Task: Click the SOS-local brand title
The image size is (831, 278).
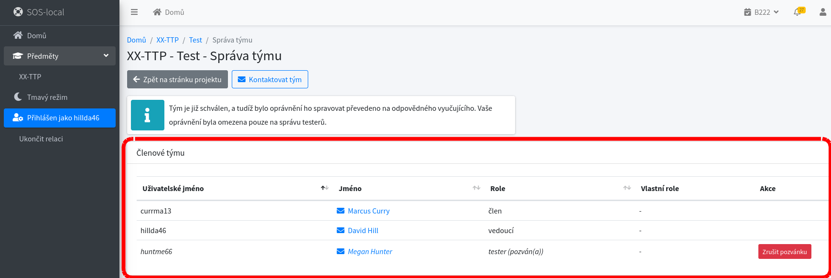Action: 45,12
